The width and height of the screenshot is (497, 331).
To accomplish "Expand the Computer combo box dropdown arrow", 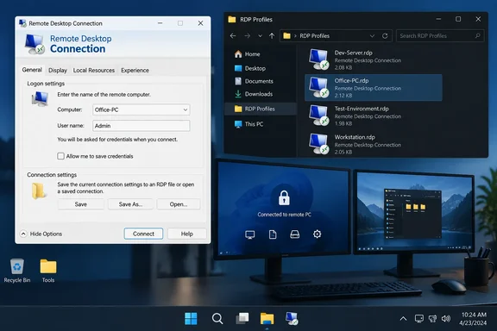I will [x=186, y=109].
